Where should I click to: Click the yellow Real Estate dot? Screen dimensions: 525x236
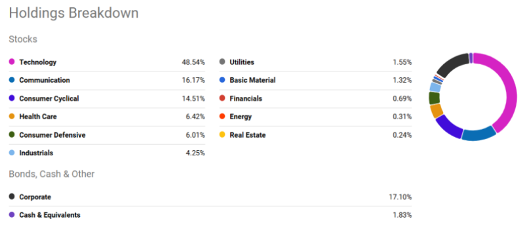coord(222,135)
